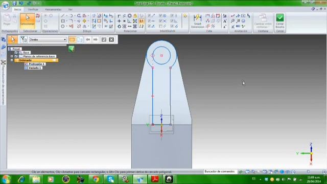The width and height of the screenshot is (327, 184).
Task: Open the Arc tool dropdown arrow
Action: pos(75,16)
